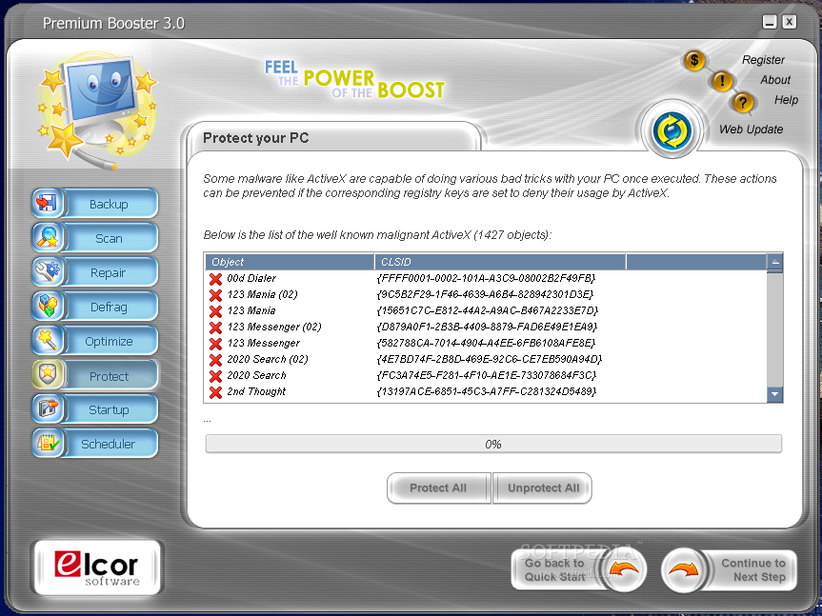Viewport: 822px width, 616px height.
Task: Select the 2nd Thought entry
Action: (x=256, y=392)
